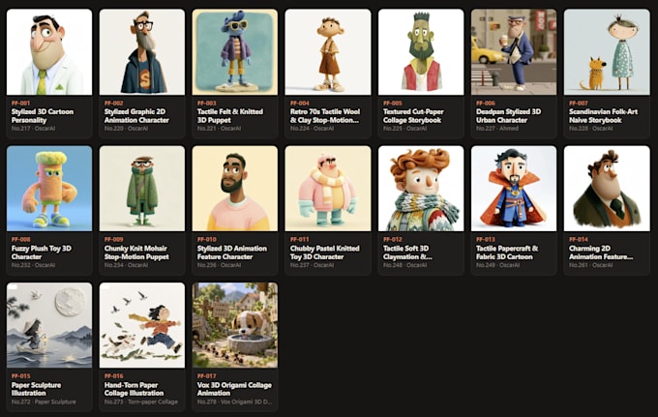Click the FF-011 code label

pyautogui.click(x=300, y=240)
